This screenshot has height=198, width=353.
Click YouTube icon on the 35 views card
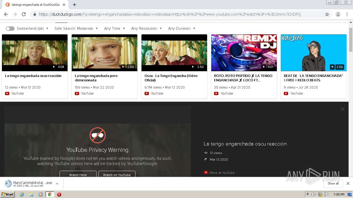tap(216, 94)
